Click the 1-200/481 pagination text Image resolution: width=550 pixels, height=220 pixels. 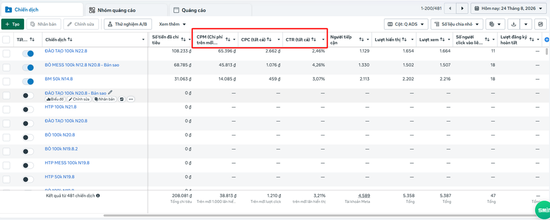431,8
